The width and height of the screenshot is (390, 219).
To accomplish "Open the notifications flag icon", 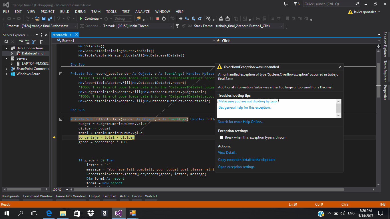I will [295, 4].
